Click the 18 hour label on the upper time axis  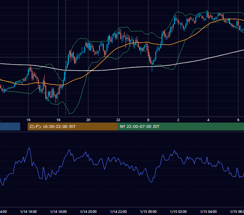click(x=58, y=120)
